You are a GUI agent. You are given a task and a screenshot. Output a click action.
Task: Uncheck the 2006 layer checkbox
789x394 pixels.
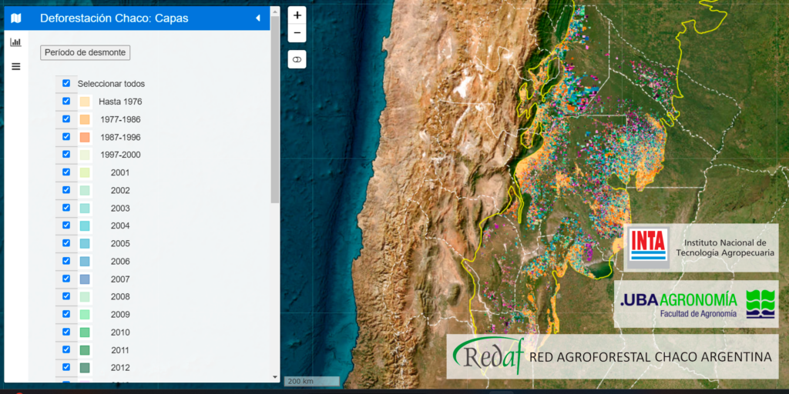click(66, 261)
